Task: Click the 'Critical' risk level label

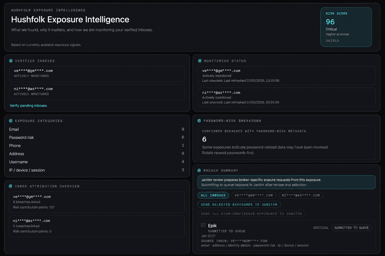Action: tap(331, 29)
